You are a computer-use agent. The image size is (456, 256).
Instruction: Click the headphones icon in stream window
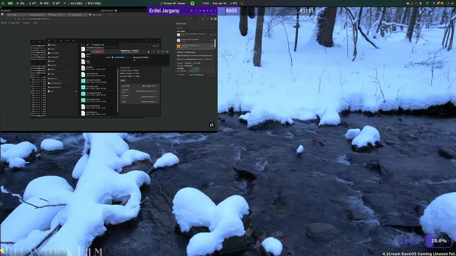coord(212,125)
